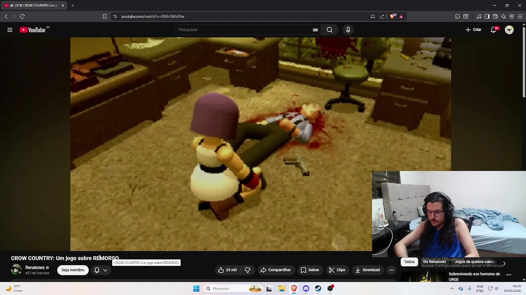This screenshot has height=295, width=526.
Task: Open Discord from taskbar
Action: (306, 288)
